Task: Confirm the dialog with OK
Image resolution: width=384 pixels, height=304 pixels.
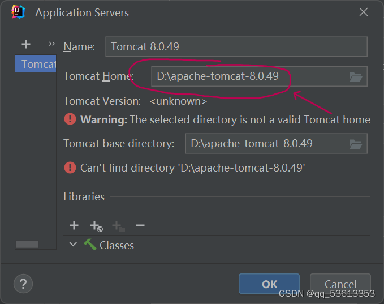Action: click(x=269, y=284)
